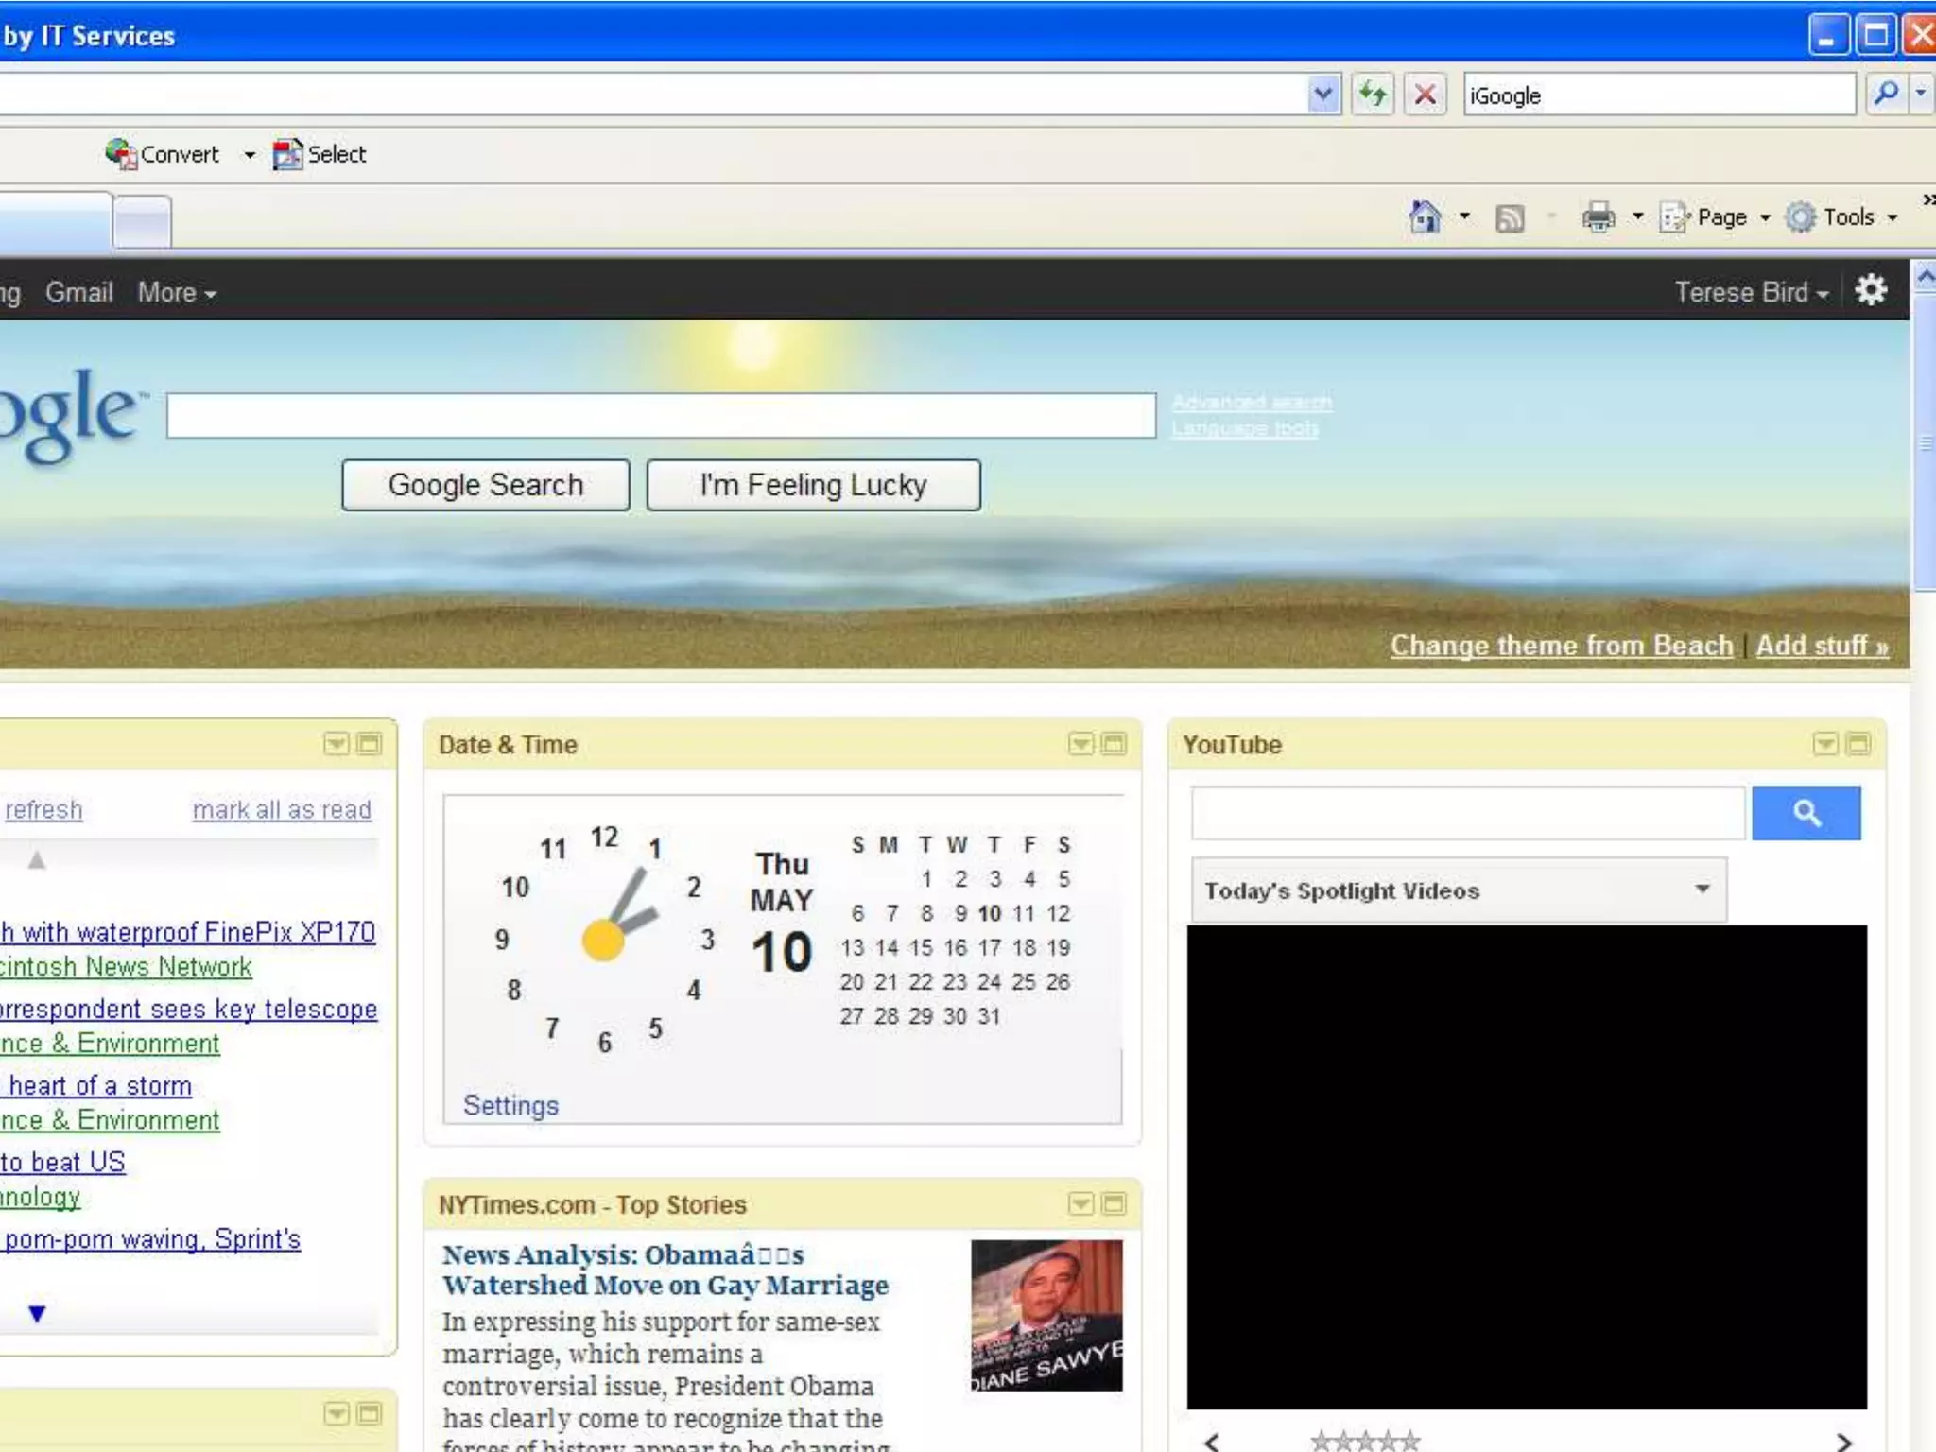Click Change theme from Beach link

click(1561, 646)
